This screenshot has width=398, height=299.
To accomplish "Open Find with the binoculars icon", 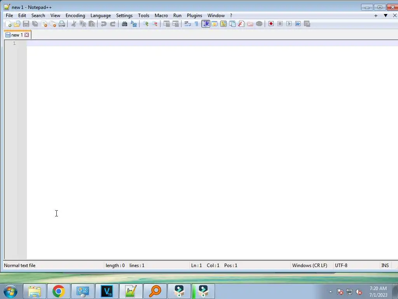I will click(124, 24).
